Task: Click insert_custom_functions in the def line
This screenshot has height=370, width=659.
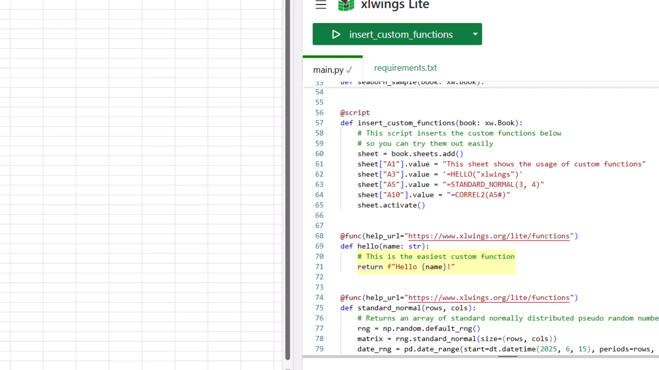Action: click(406, 123)
